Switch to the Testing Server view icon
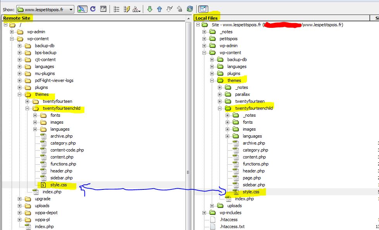379x230 pixels. pos(126,9)
